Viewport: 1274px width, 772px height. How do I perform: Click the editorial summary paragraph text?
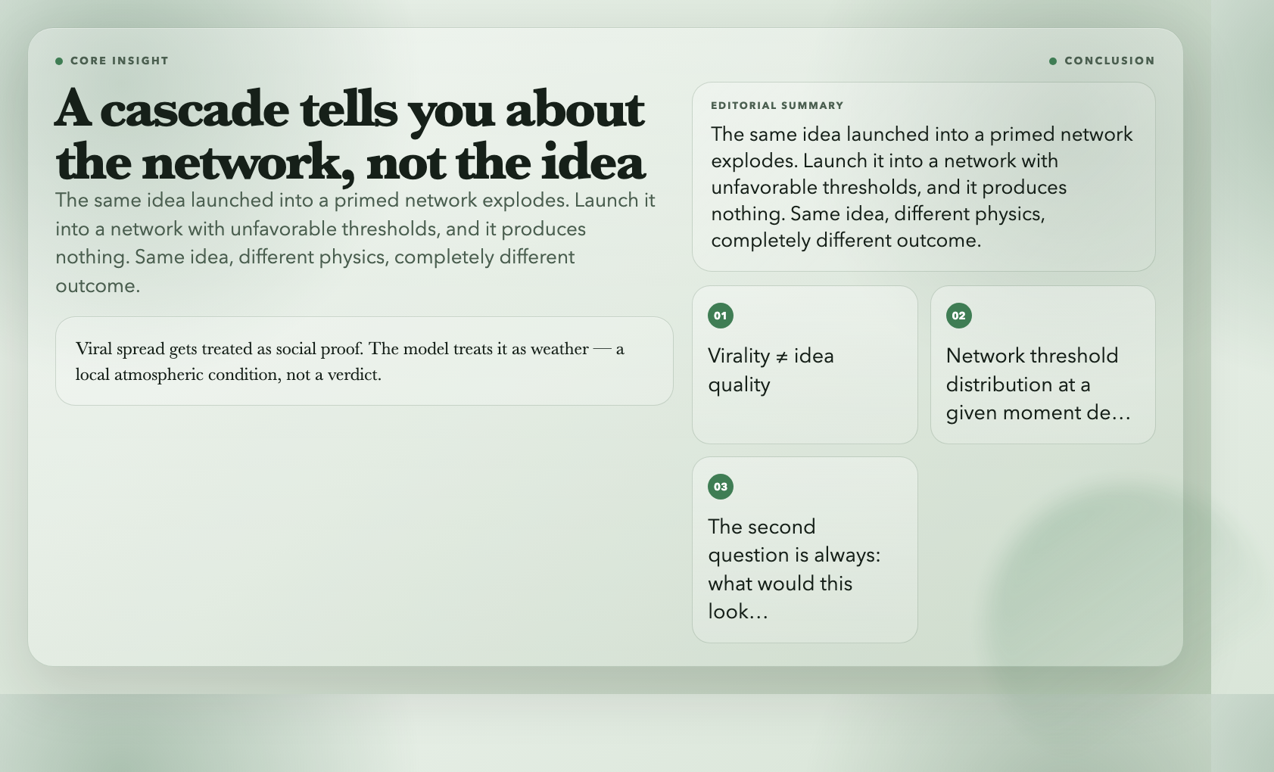(x=922, y=187)
